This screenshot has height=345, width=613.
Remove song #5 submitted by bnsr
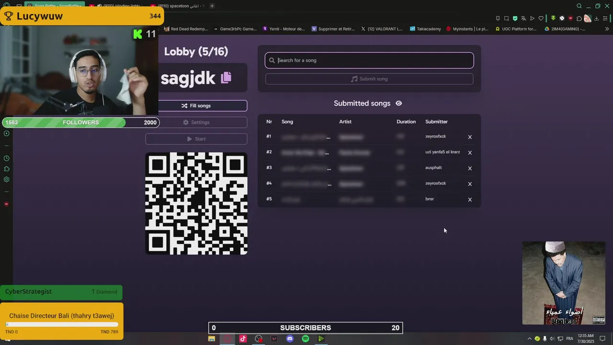coord(470,200)
